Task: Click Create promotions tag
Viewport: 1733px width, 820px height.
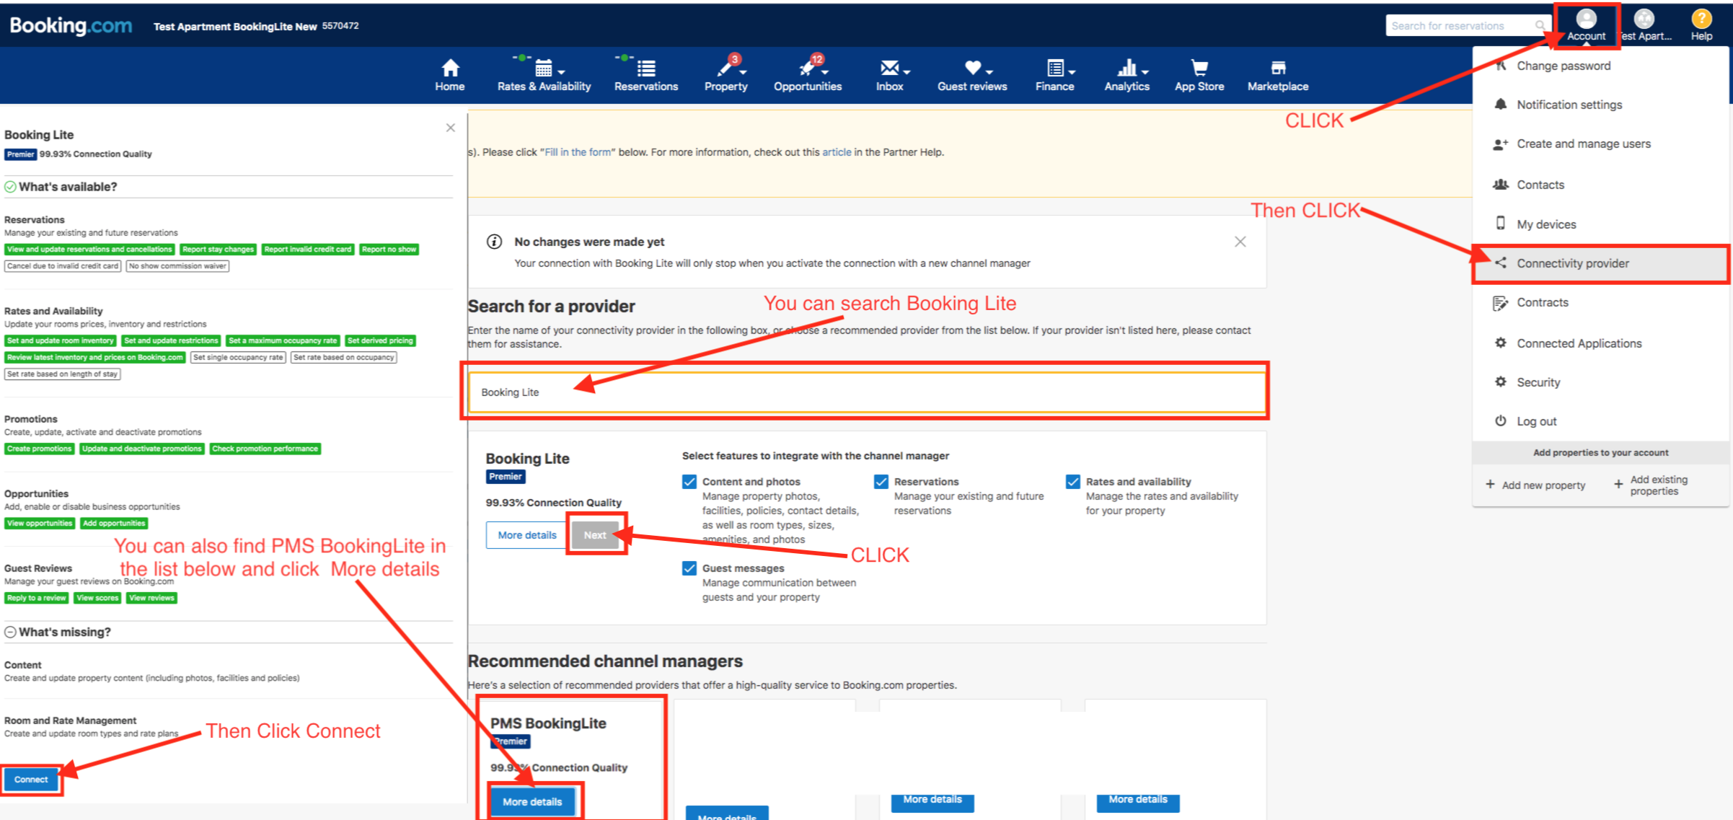Action: click(x=40, y=449)
